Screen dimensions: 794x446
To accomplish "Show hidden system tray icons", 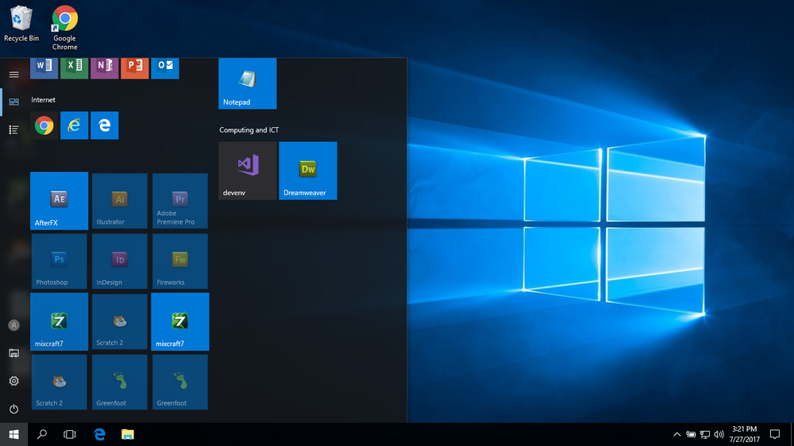I will click(676, 434).
